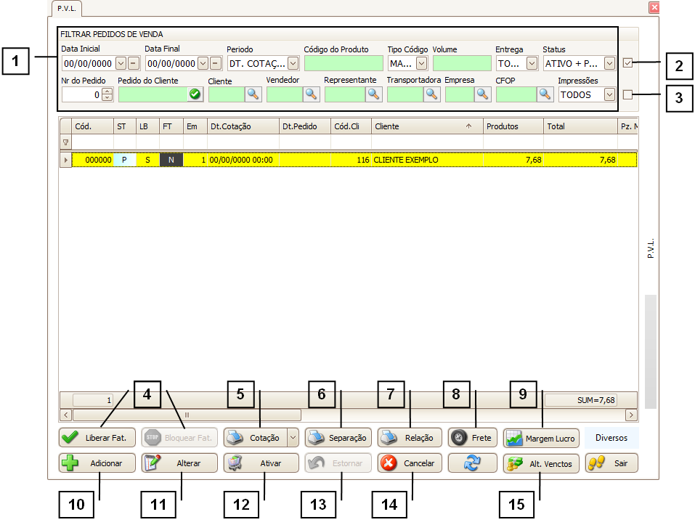Image resolution: width=695 pixels, height=525 pixels.
Task: Uncheck the checked box beside Status filter
Action: 628,63
